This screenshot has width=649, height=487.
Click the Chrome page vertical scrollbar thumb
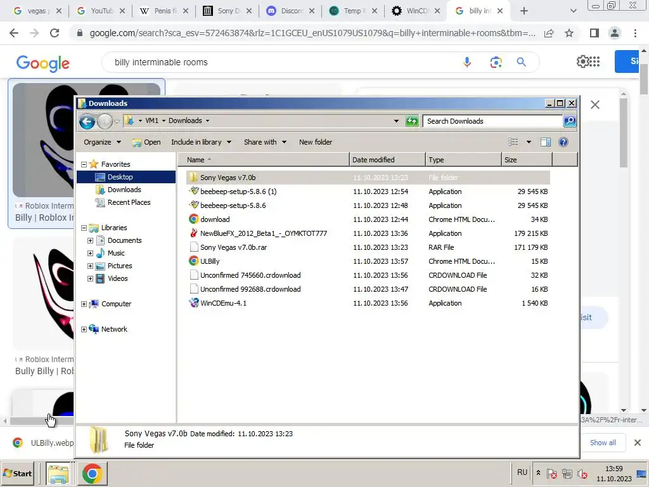point(644,78)
